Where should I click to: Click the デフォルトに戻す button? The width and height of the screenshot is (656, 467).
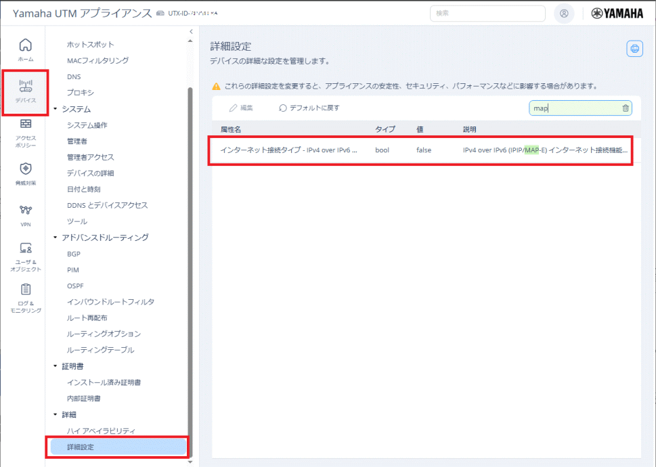point(309,108)
